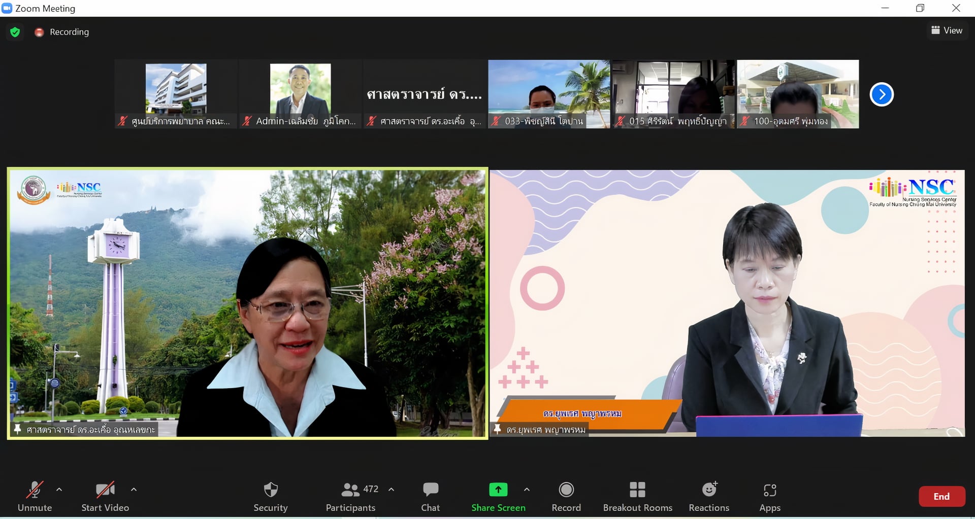Select the ศูนย์บริการพยาบาล participant thumbnail
Viewport: 975px width, 519px height.
(176, 94)
